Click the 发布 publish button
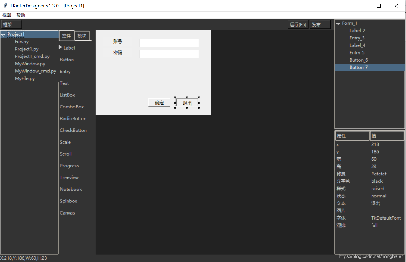 point(320,24)
